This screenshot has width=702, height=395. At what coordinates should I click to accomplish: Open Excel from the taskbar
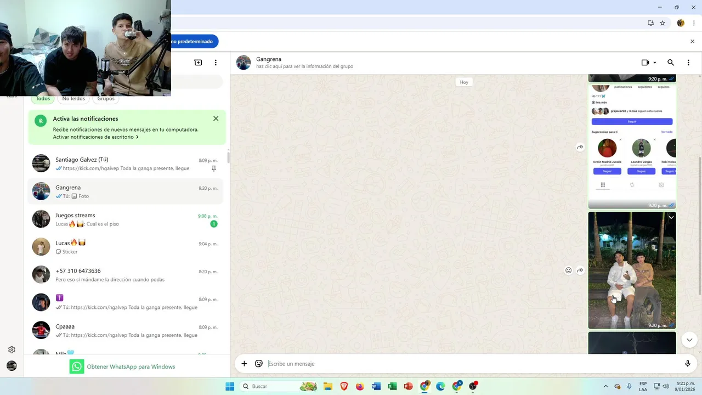[392, 386]
